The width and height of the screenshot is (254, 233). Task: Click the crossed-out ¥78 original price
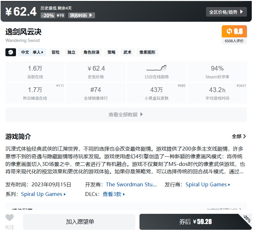pos(60,15)
